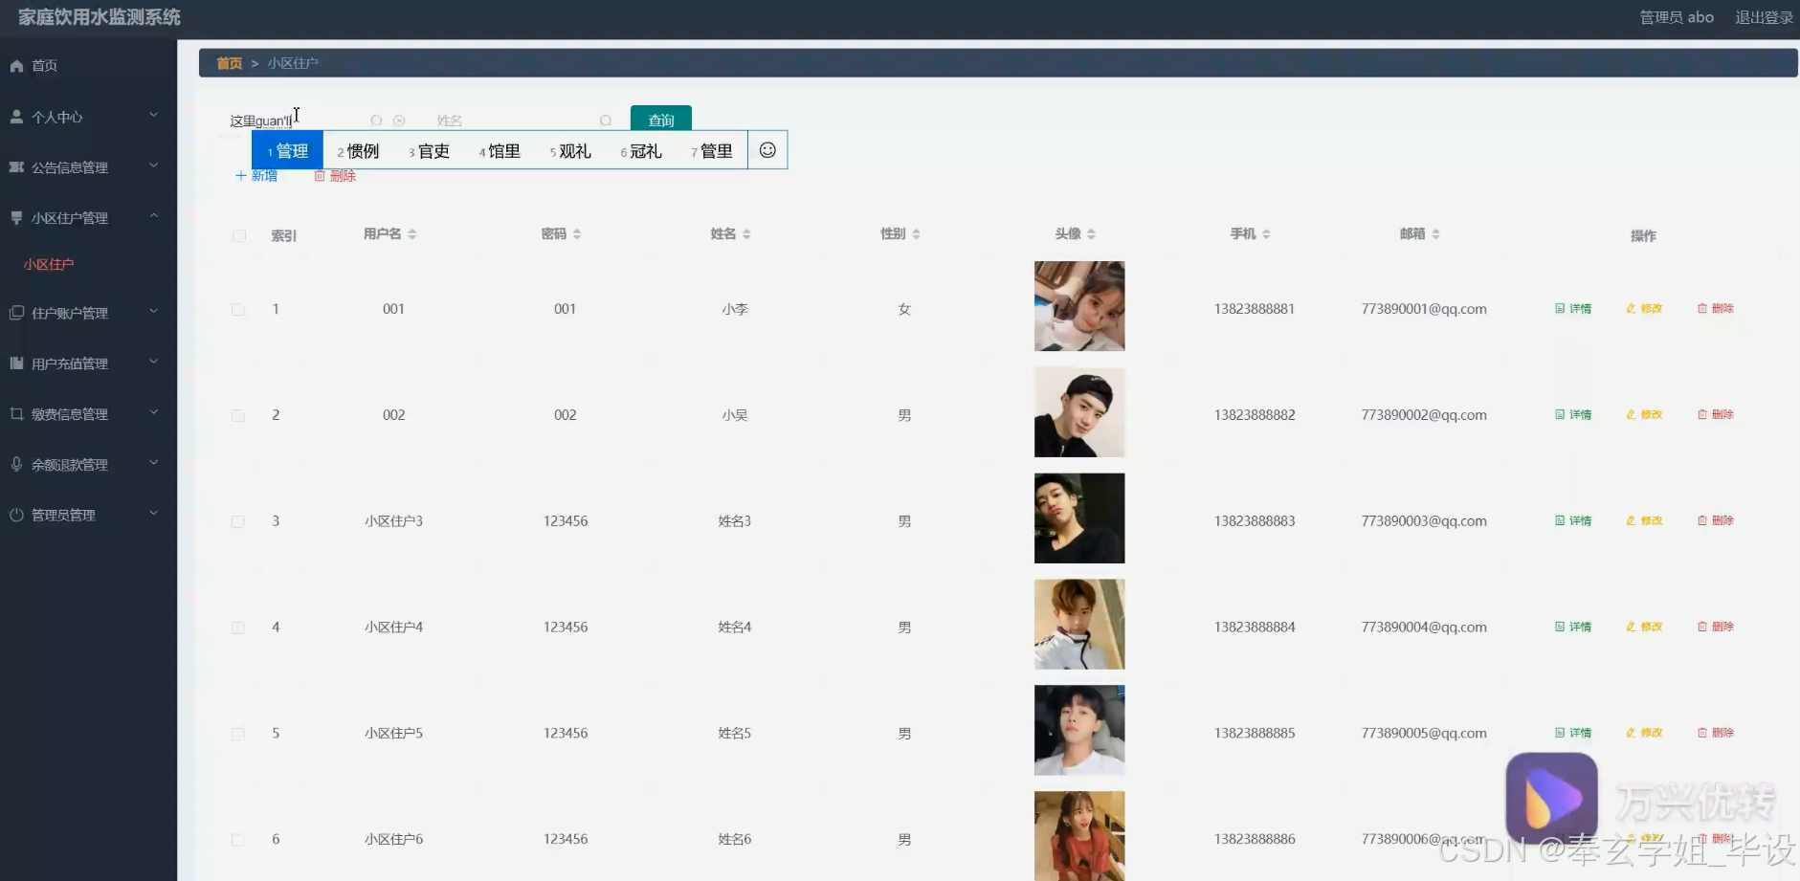
Task: Select the person icon for 个人中心
Action: pos(16,115)
